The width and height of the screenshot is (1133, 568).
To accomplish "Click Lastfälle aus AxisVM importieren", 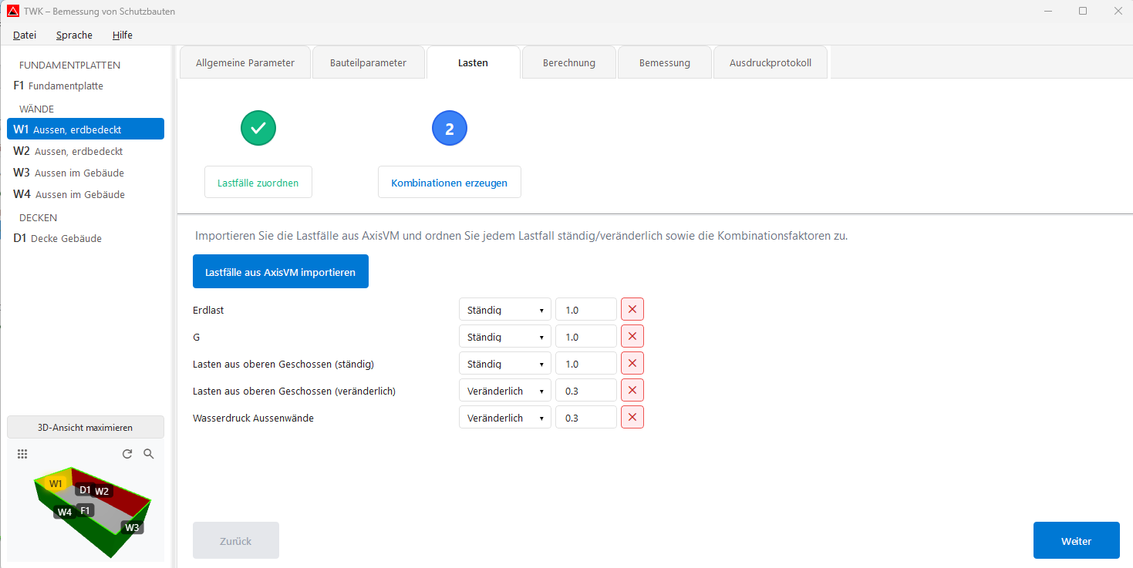I will pyautogui.click(x=280, y=271).
